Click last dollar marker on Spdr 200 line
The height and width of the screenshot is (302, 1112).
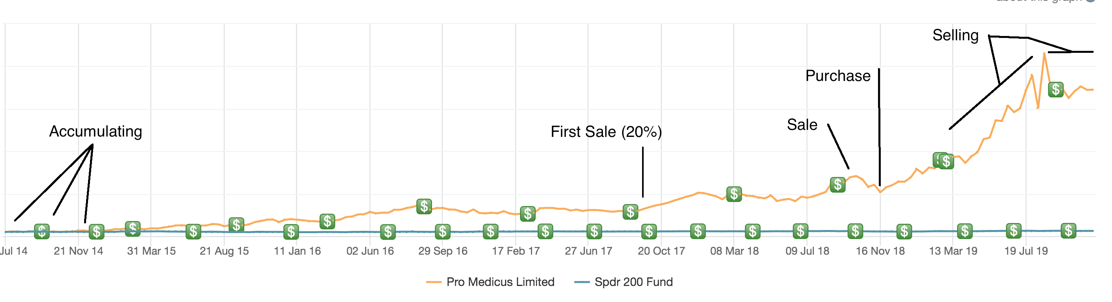click(x=1069, y=231)
